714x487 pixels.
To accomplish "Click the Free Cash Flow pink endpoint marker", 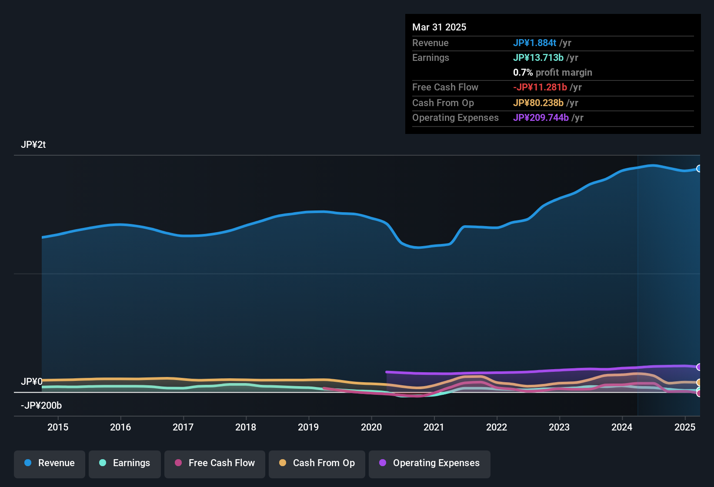I will 699,394.
